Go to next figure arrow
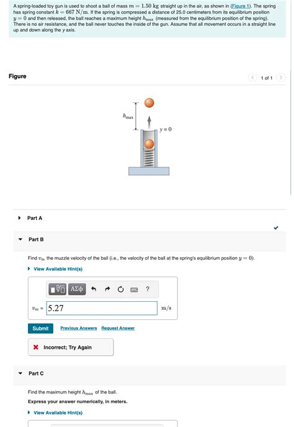Screen dimensions: 294x427 pyautogui.click(x=281, y=77)
